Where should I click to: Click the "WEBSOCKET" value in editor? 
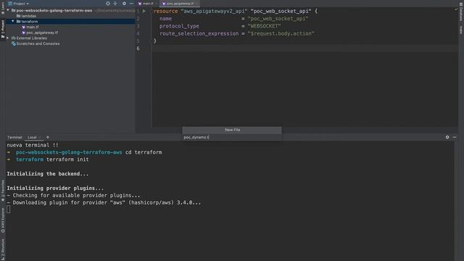pyautogui.click(x=264, y=26)
